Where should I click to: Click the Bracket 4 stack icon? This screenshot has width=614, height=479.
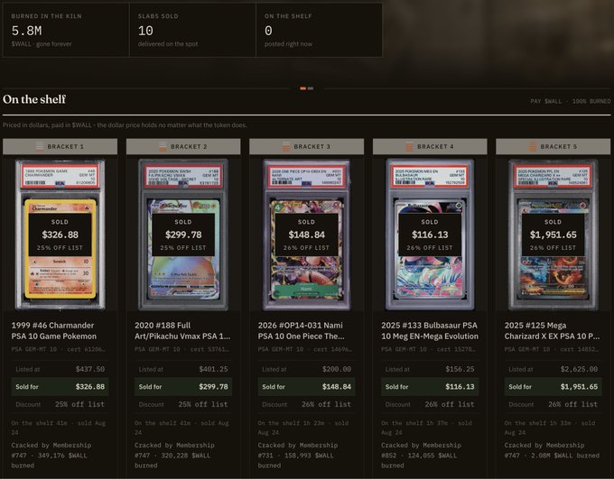(x=409, y=146)
